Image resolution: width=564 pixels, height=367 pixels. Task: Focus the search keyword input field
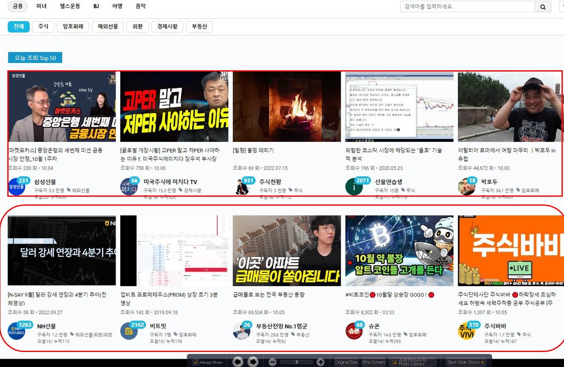(468, 7)
